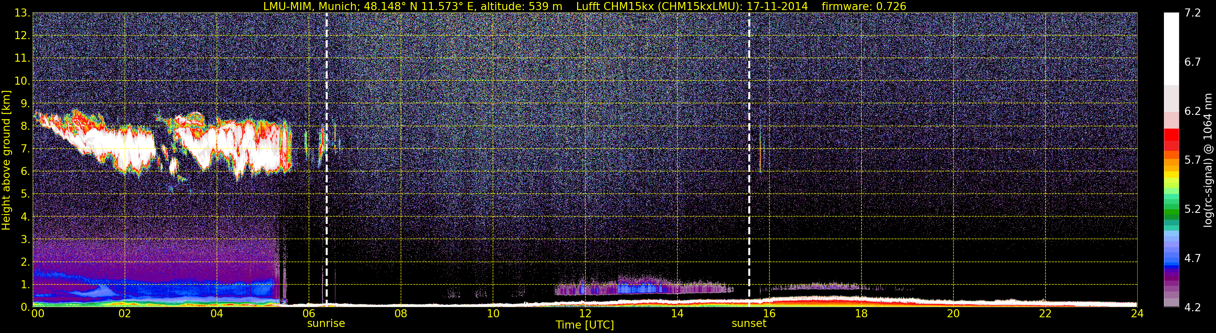The height and width of the screenshot is (333, 1216).
Task: Click the colorbar tick value '4.2'
Action: [x=1193, y=308]
